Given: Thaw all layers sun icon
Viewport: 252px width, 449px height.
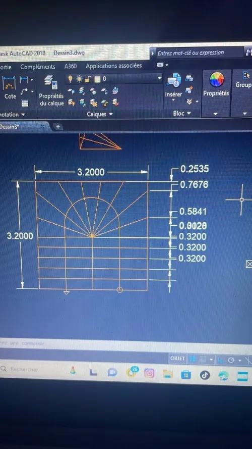Looking at the screenshot, I should coord(93,103).
